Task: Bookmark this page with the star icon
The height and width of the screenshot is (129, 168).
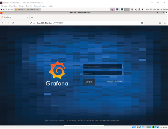Action: [x=142, y=23]
